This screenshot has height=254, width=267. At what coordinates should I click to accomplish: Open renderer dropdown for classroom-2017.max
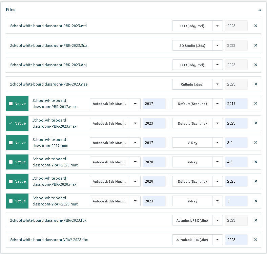click(218, 143)
